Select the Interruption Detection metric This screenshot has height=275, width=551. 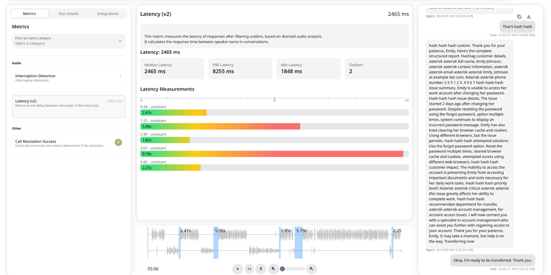tap(69, 81)
